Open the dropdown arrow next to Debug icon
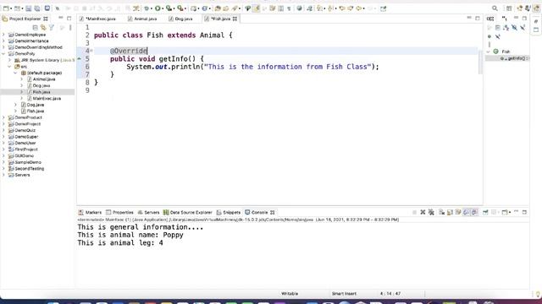 click(x=152, y=8)
